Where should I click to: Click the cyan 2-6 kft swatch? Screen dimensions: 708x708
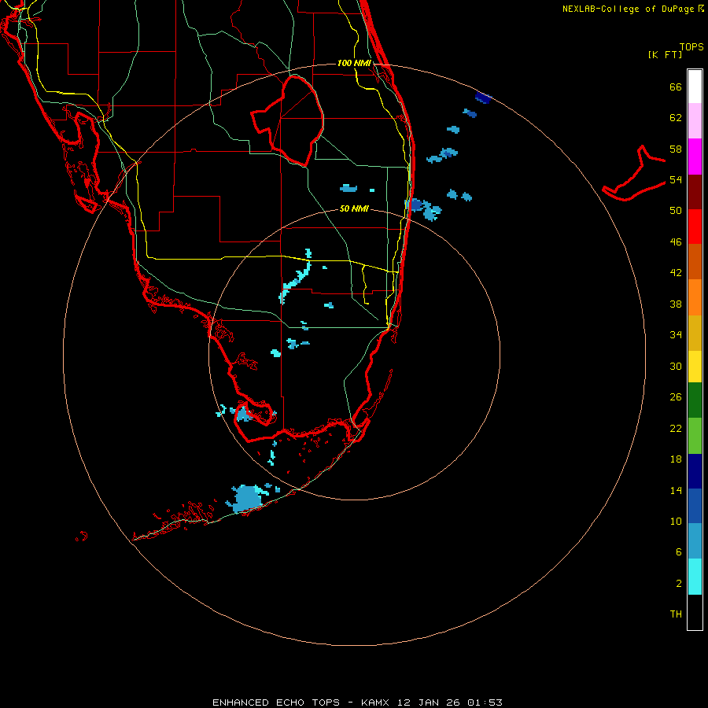(695, 577)
